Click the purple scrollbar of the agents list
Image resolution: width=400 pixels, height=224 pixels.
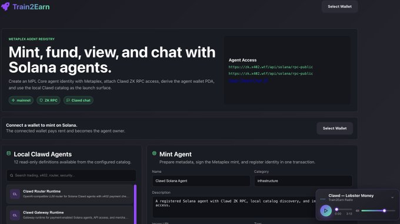click(x=135, y=205)
